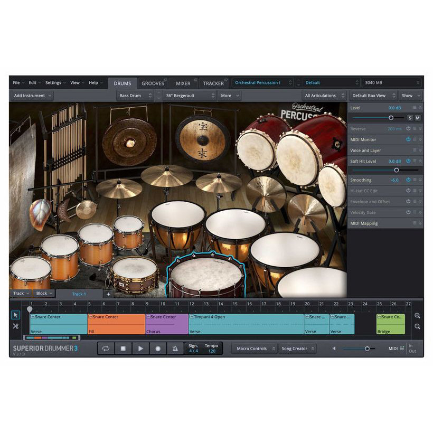The width and height of the screenshot is (433, 433).
Task: Open the Settings menu
Action: pos(55,82)
